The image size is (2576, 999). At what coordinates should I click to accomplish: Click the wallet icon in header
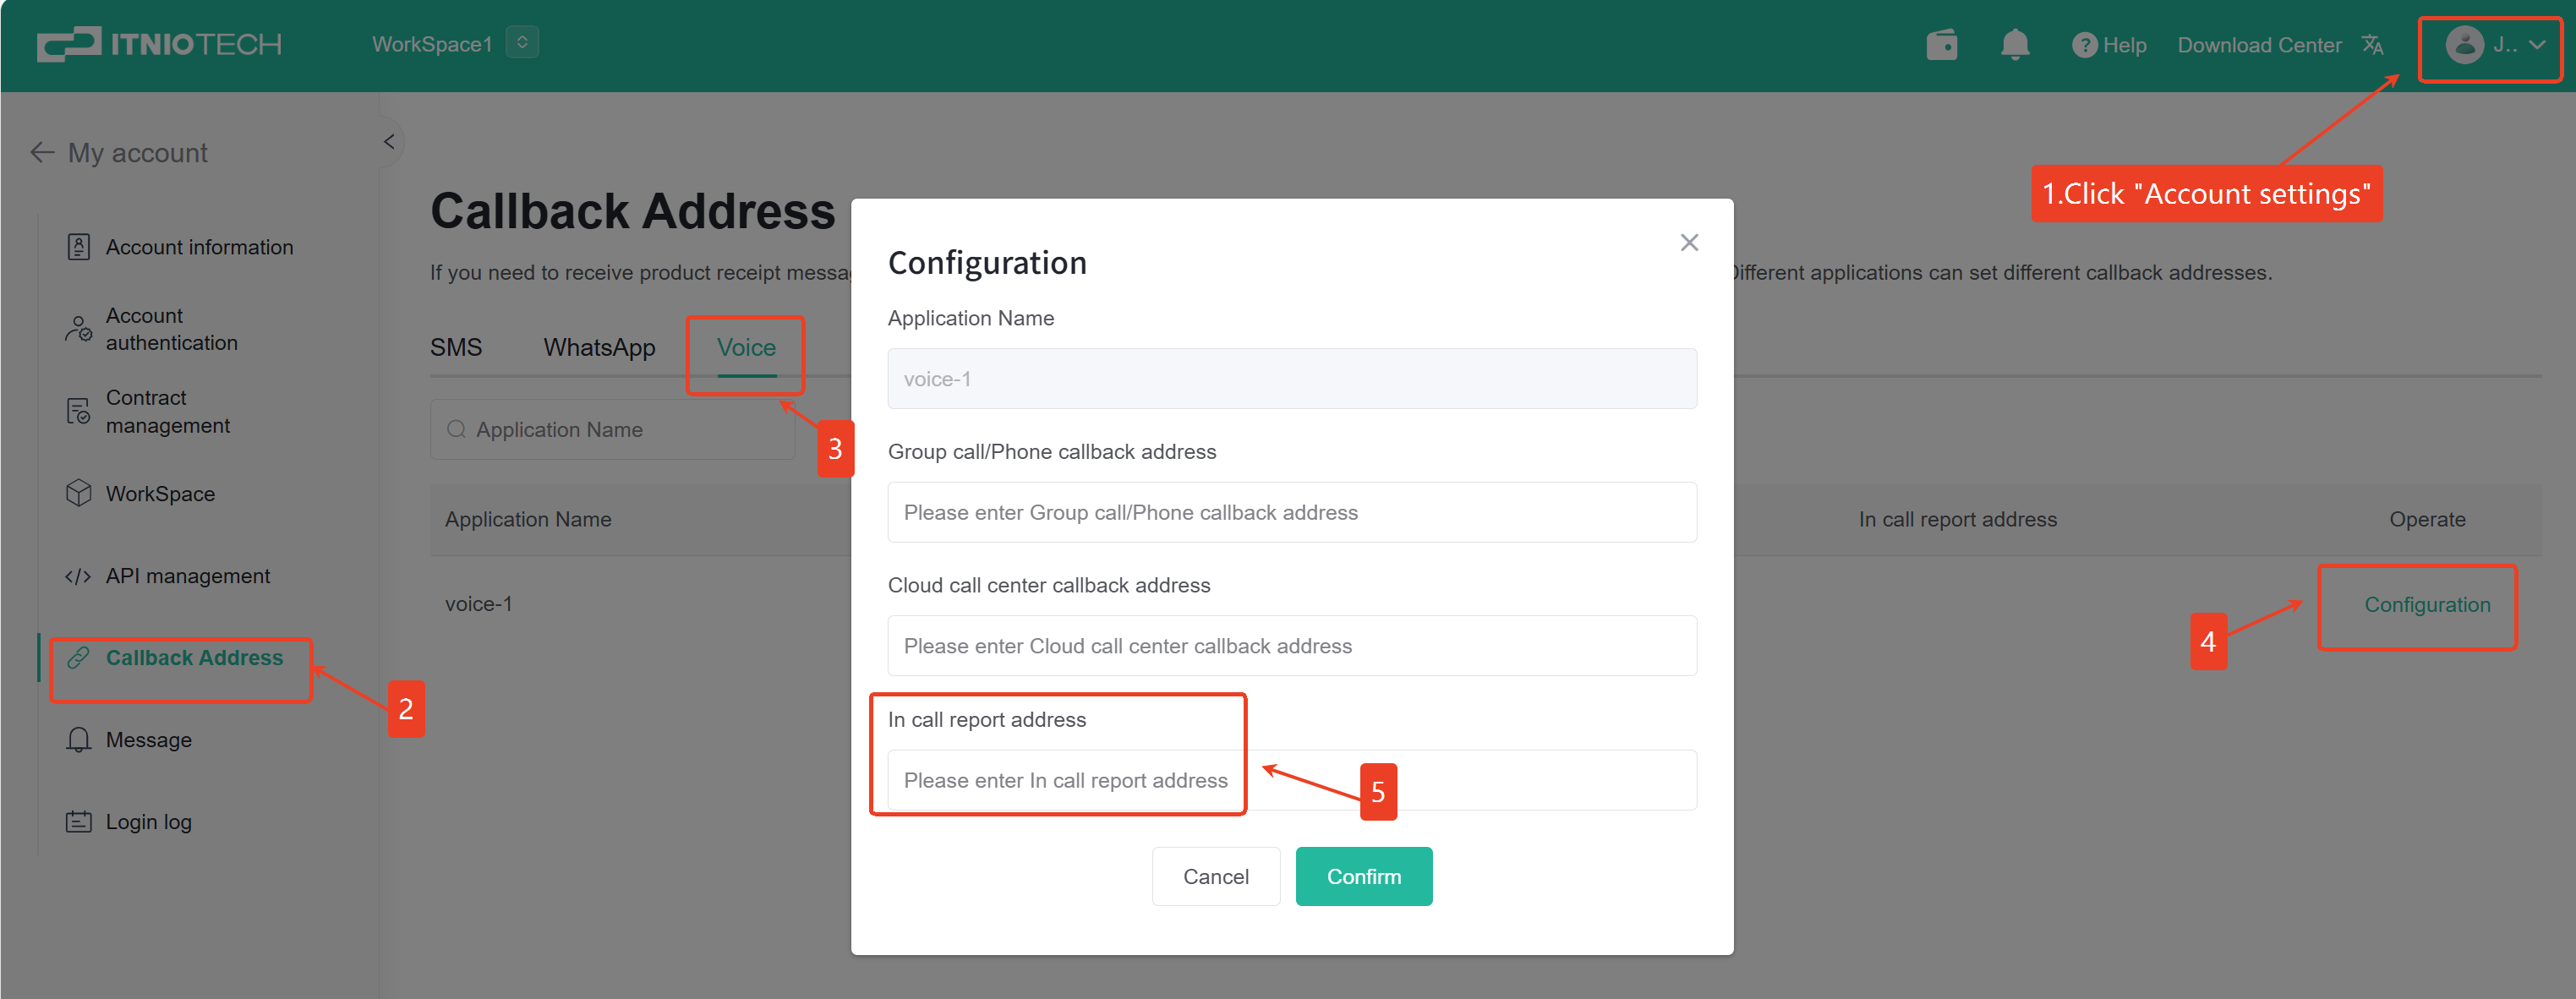point(1941,45)
